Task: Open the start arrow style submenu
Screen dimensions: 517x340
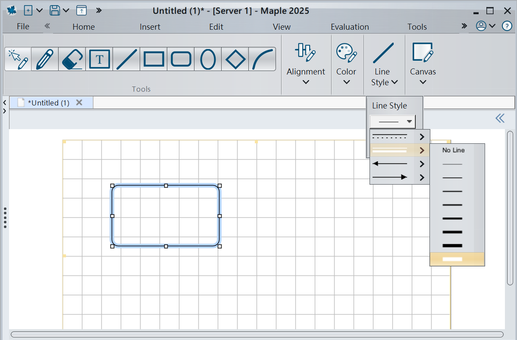Action: point(400,164)
